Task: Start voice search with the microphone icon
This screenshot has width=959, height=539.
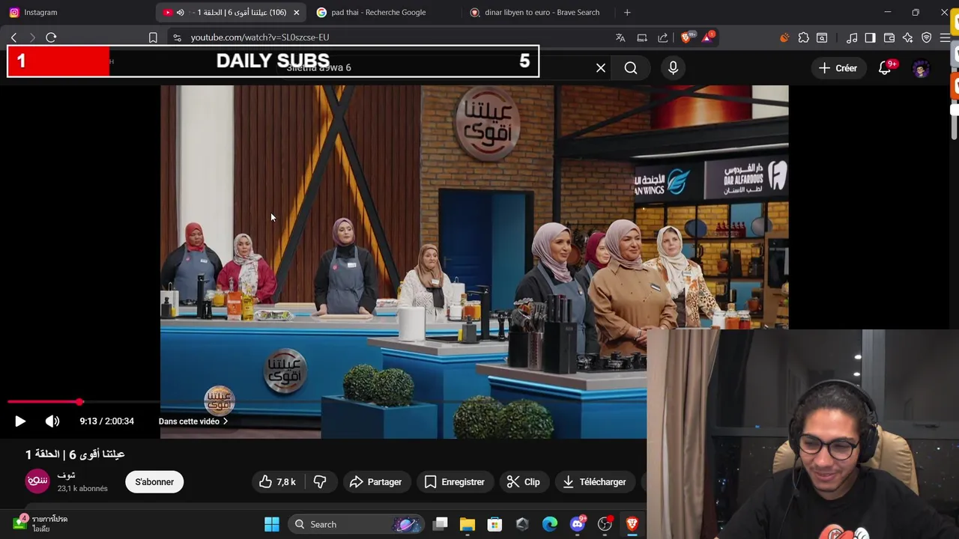Action: click(x=673, y=68)
